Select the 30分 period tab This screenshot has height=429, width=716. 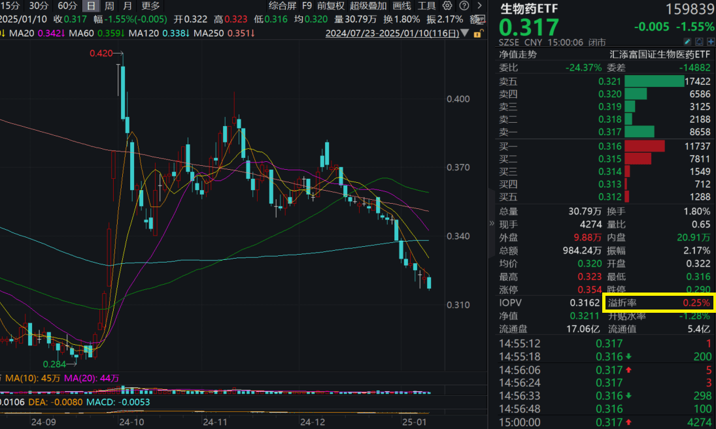(x=39, y=6)
